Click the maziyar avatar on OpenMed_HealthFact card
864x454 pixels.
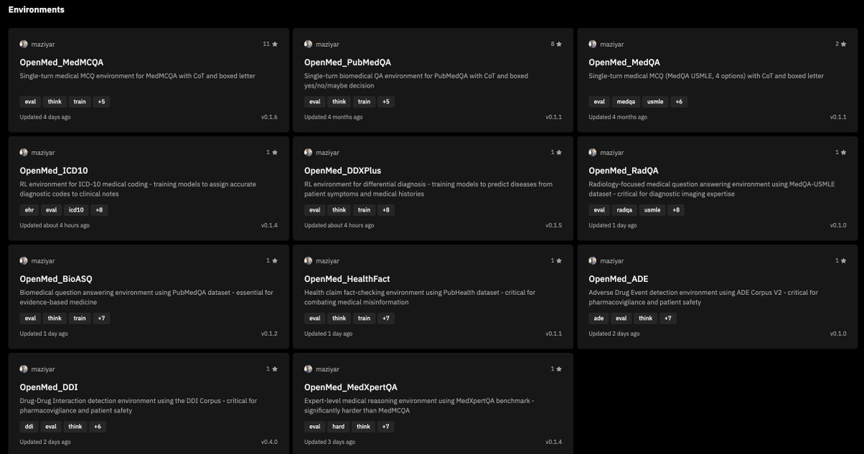pyautogui.click(x=308, y=260)
